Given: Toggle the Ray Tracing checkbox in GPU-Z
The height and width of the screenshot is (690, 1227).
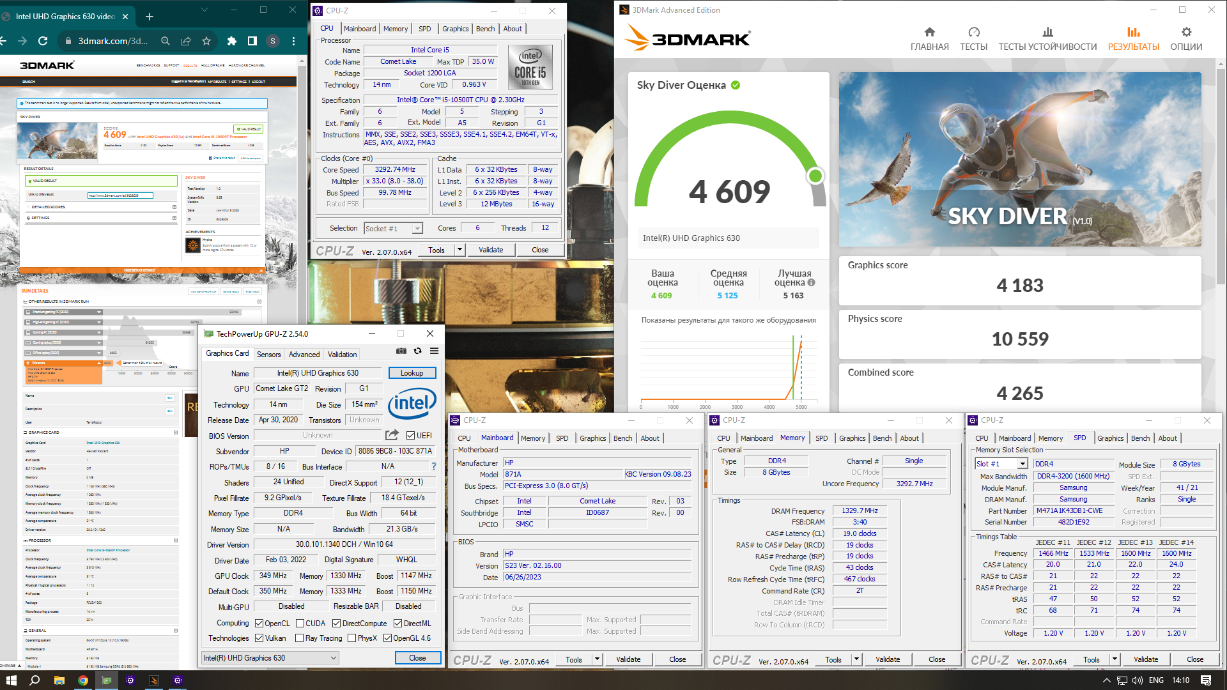Looking at the screenshot, I should click(x=300, y=638).
